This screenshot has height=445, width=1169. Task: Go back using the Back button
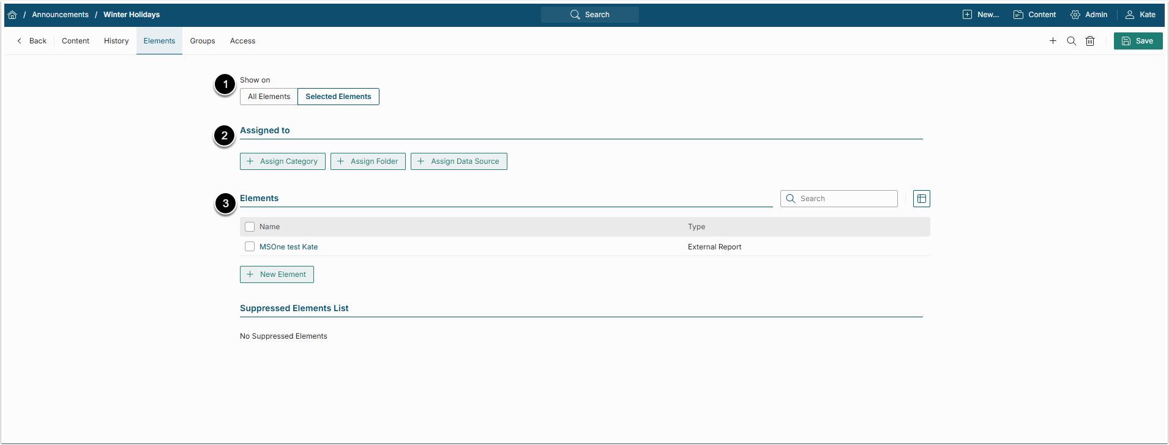pos(32,41)
